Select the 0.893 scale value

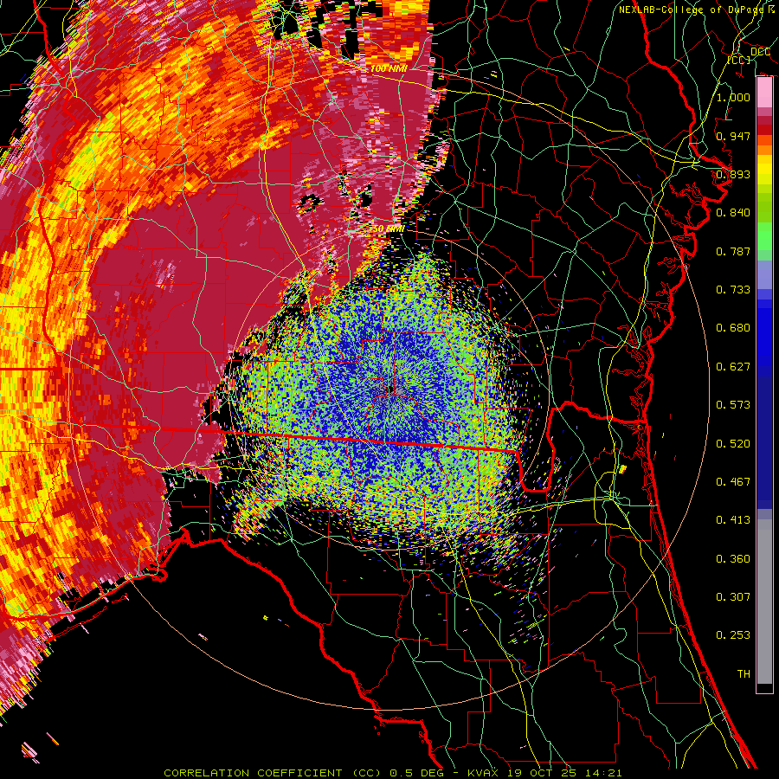pyautogui.click(x=733, y=174)
